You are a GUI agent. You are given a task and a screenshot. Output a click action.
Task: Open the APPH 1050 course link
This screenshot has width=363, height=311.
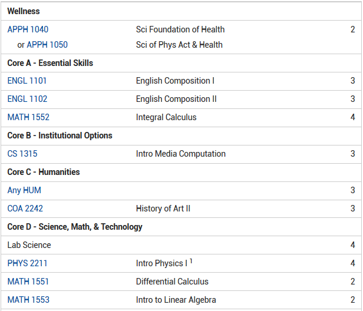(47, 45)
